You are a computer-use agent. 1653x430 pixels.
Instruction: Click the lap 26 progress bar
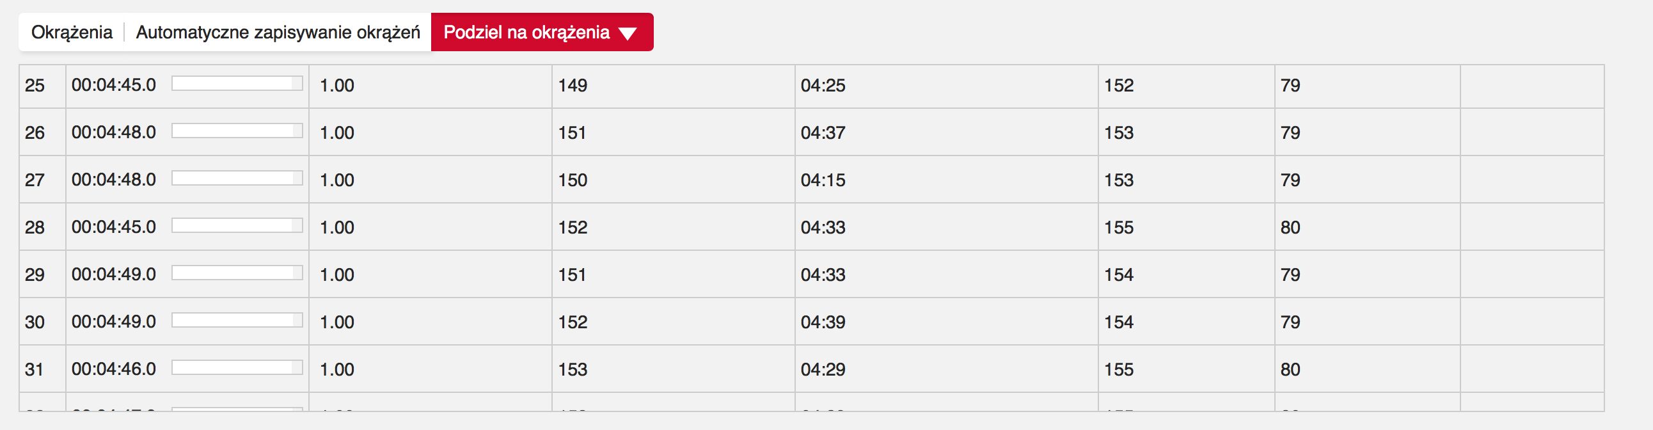pos(237,132)
